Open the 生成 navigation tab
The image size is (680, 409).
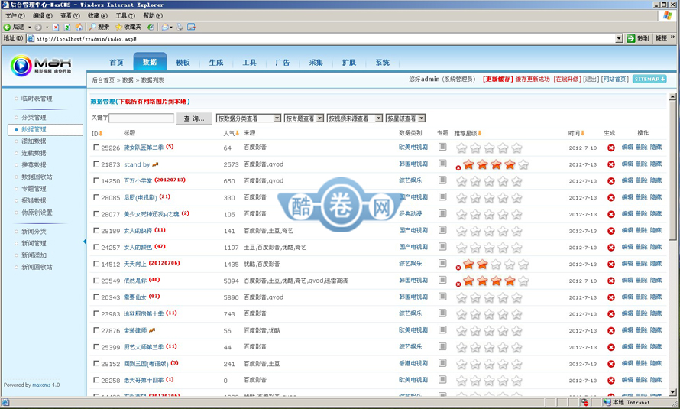216,63
